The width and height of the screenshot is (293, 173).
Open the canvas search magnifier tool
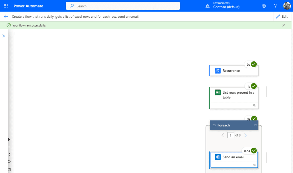[9, 162]
